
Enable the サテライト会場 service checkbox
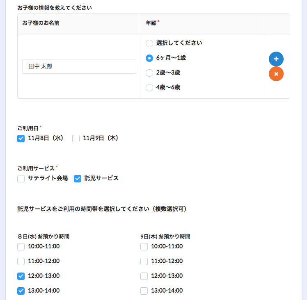coord(21,178)
